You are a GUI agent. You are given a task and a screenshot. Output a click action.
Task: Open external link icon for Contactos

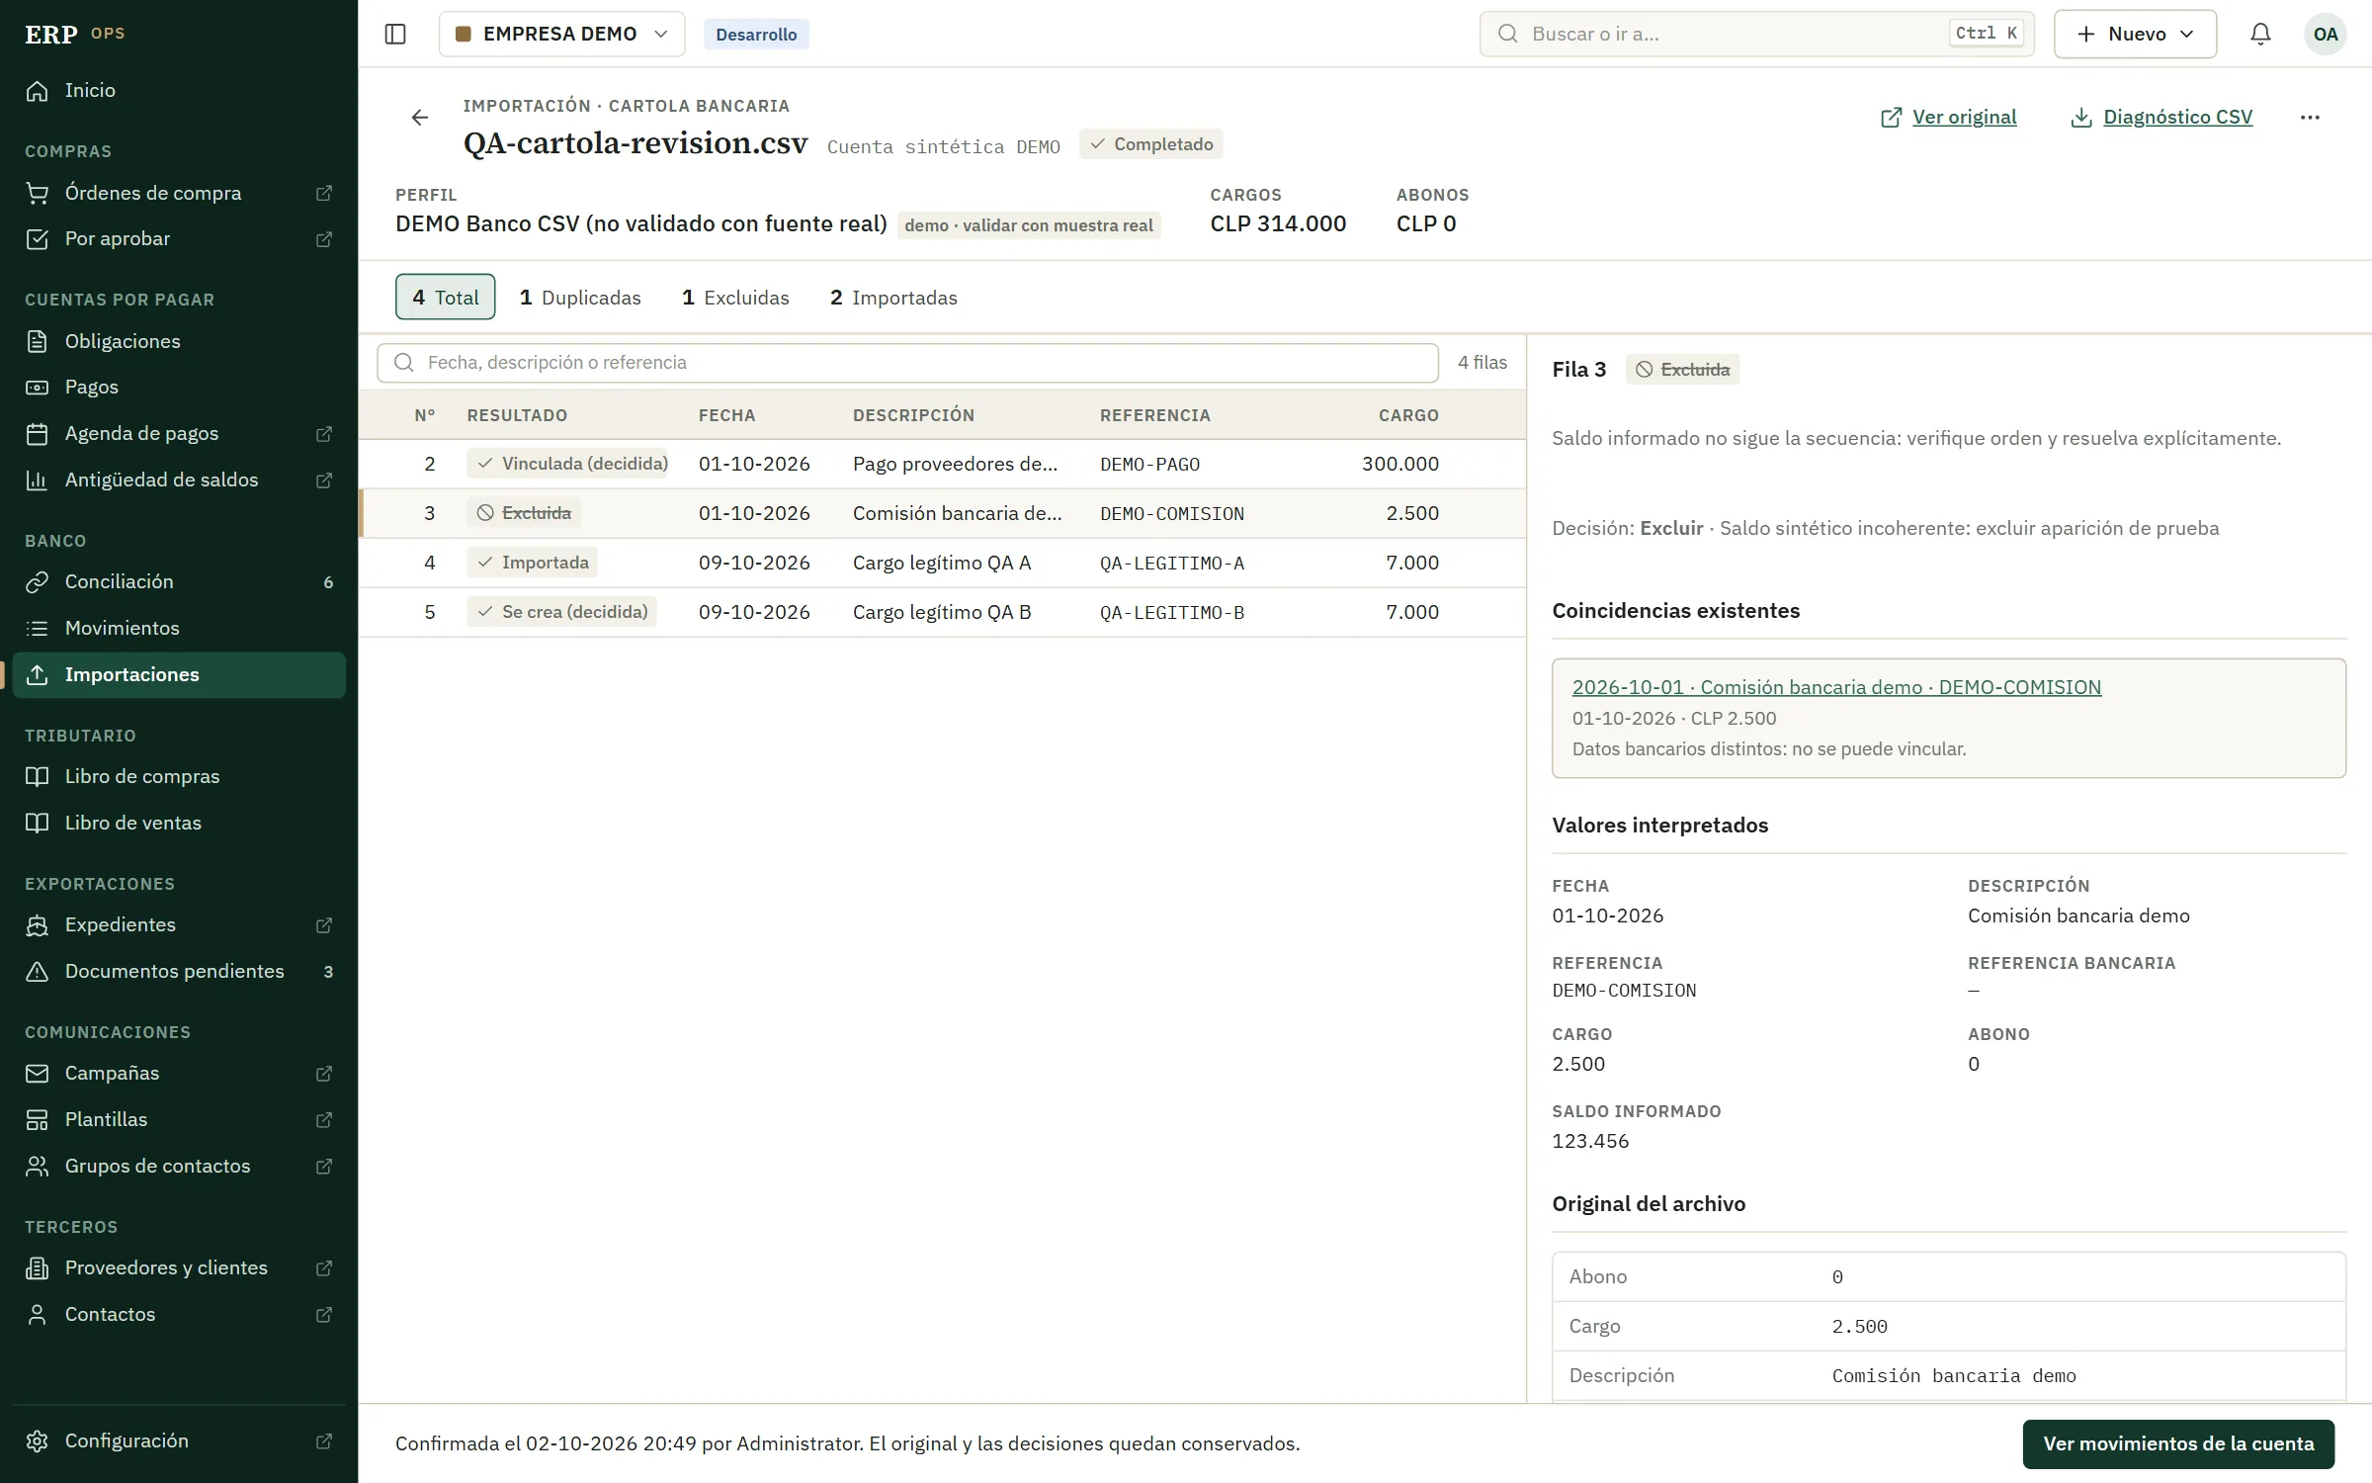pos(323,1315)
